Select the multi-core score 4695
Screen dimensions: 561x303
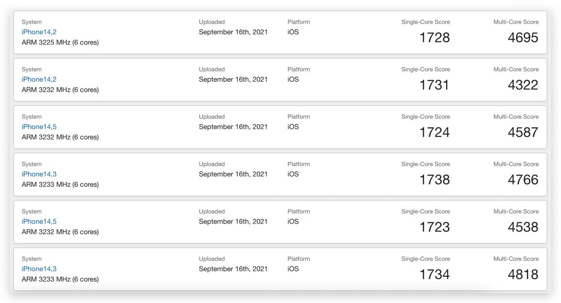pos(523,38)
